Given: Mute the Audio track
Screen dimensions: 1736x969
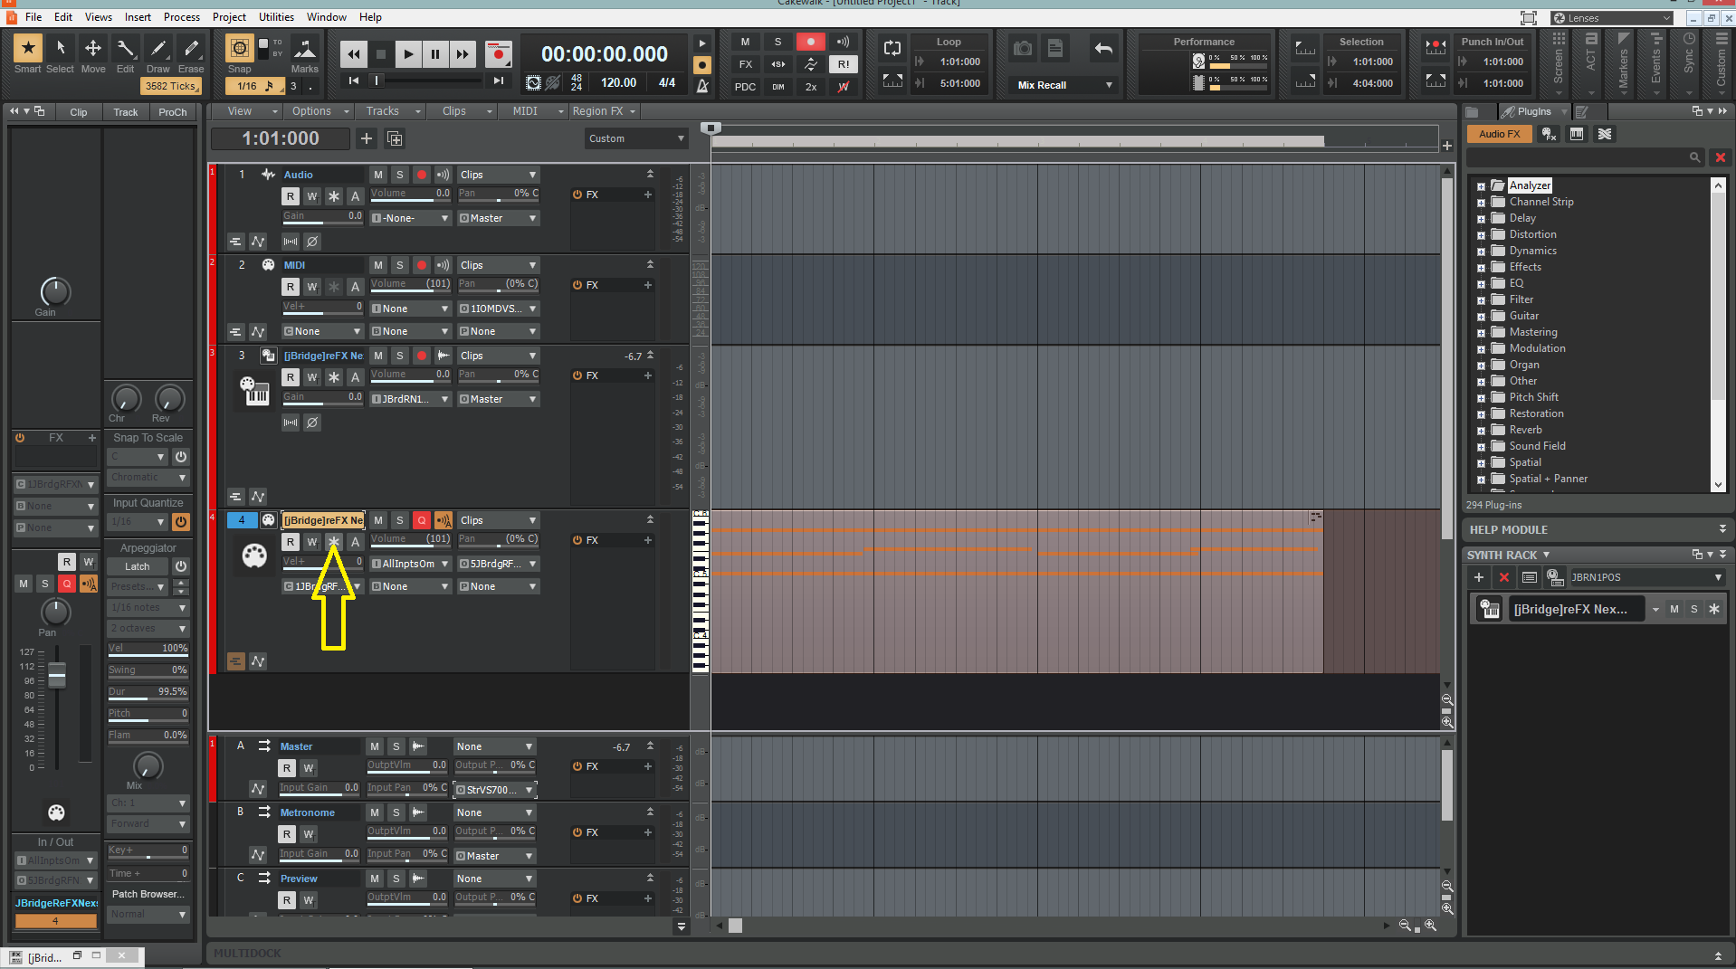Looking at the screenshot, I should (378, 175).
